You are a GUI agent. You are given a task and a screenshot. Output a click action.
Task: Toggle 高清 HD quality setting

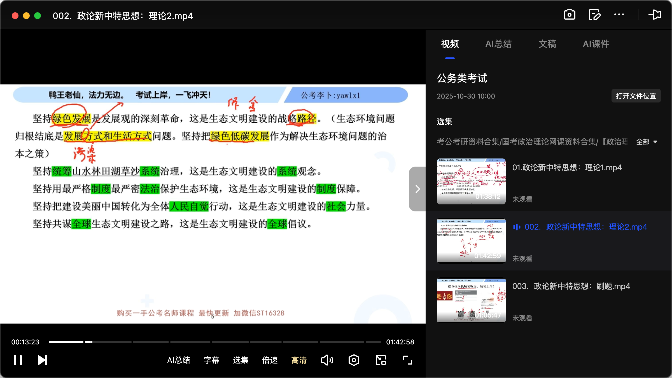[298, 361]
